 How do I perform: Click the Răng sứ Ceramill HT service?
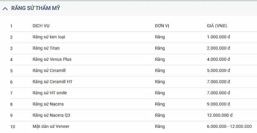click(53, 82)
